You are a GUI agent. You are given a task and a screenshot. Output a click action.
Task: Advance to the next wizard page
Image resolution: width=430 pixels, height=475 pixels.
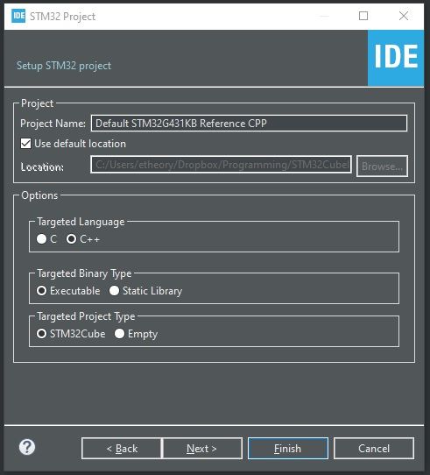click(202, 449)
